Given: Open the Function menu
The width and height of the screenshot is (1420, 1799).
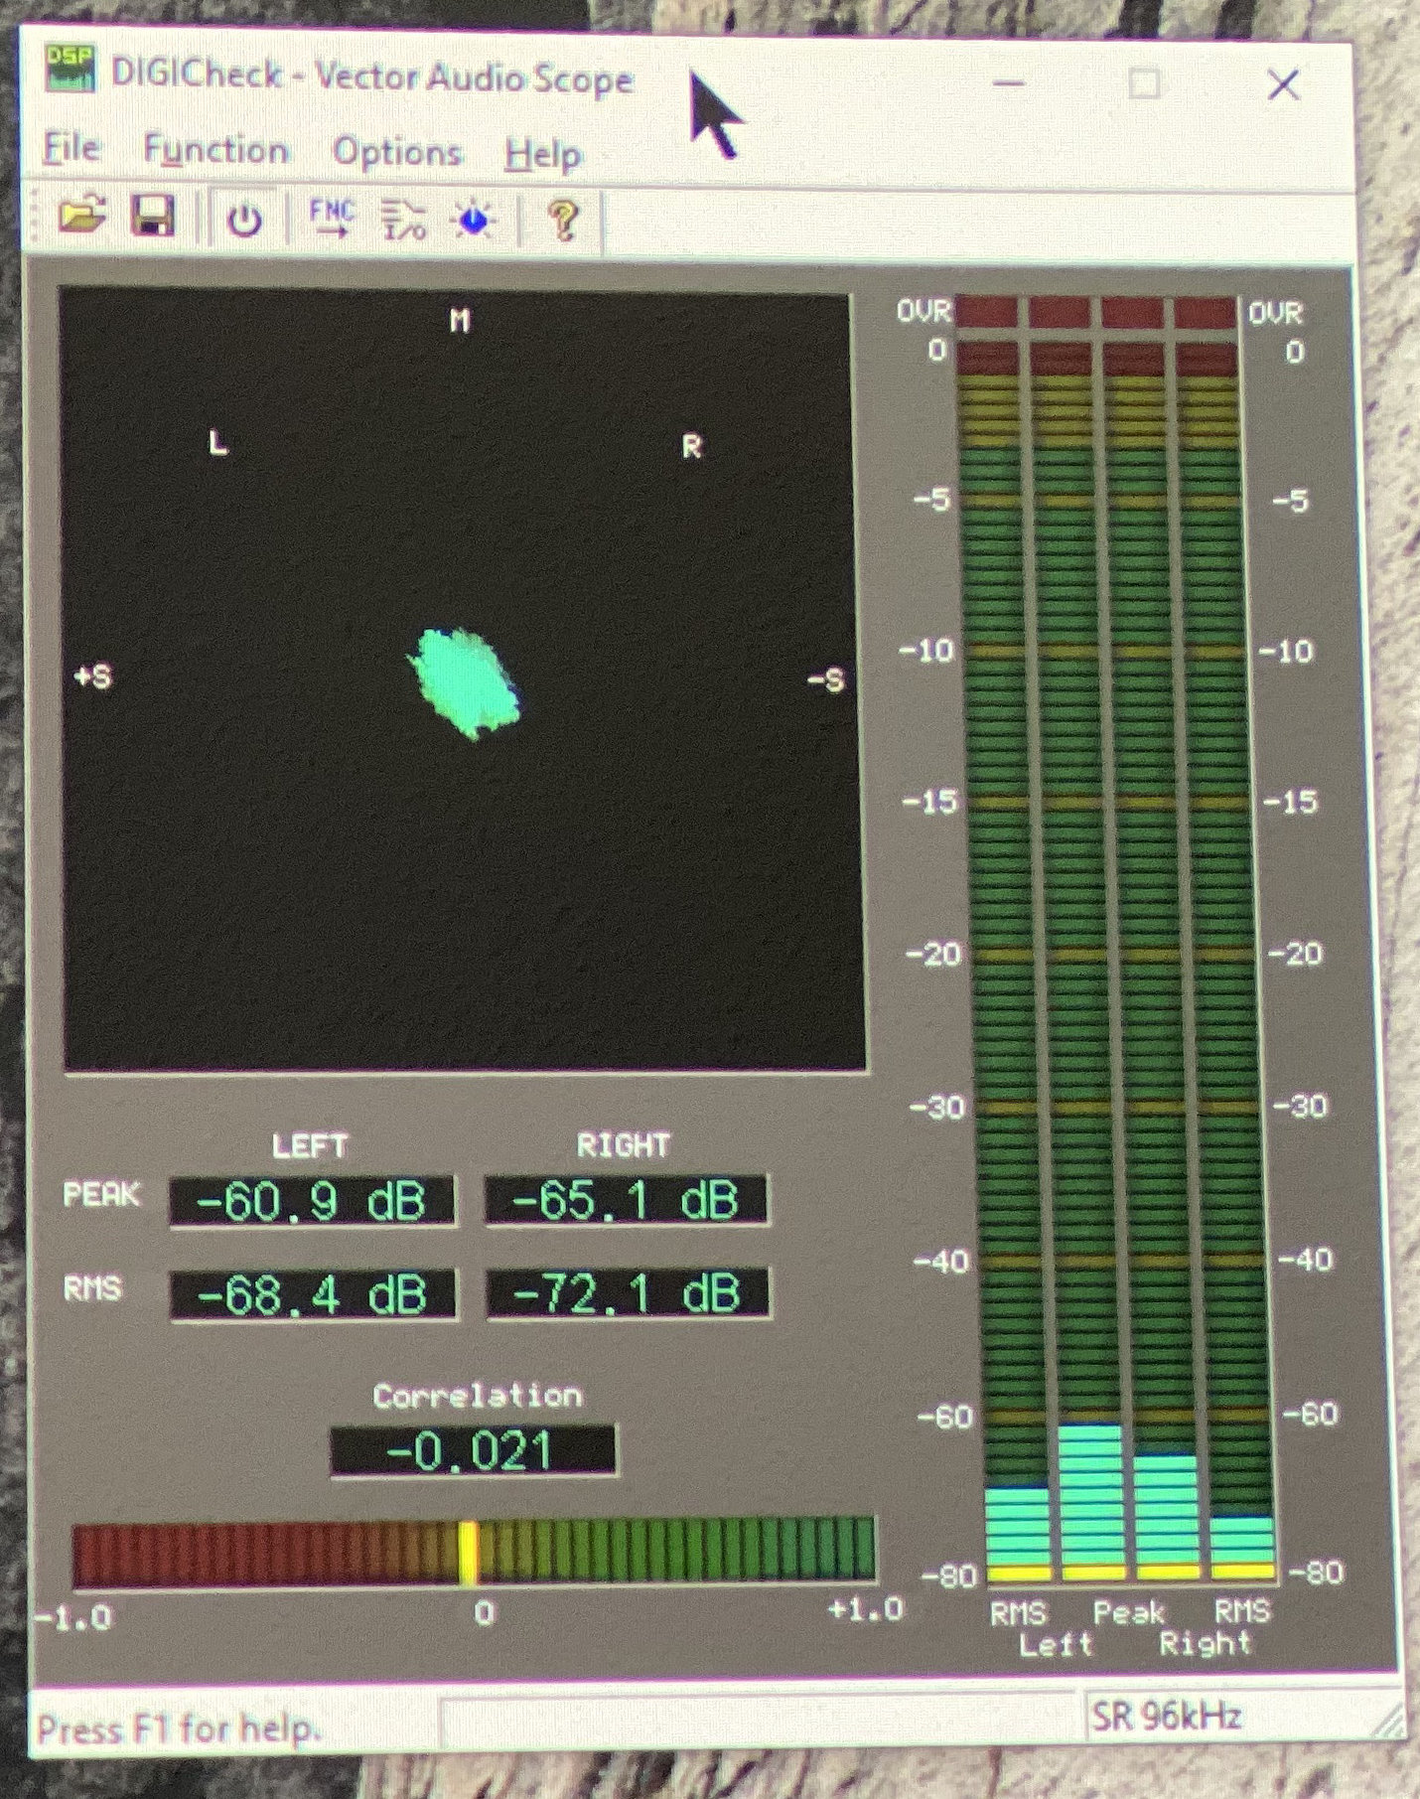Looking at the screenshot, I should pos(216,151).
